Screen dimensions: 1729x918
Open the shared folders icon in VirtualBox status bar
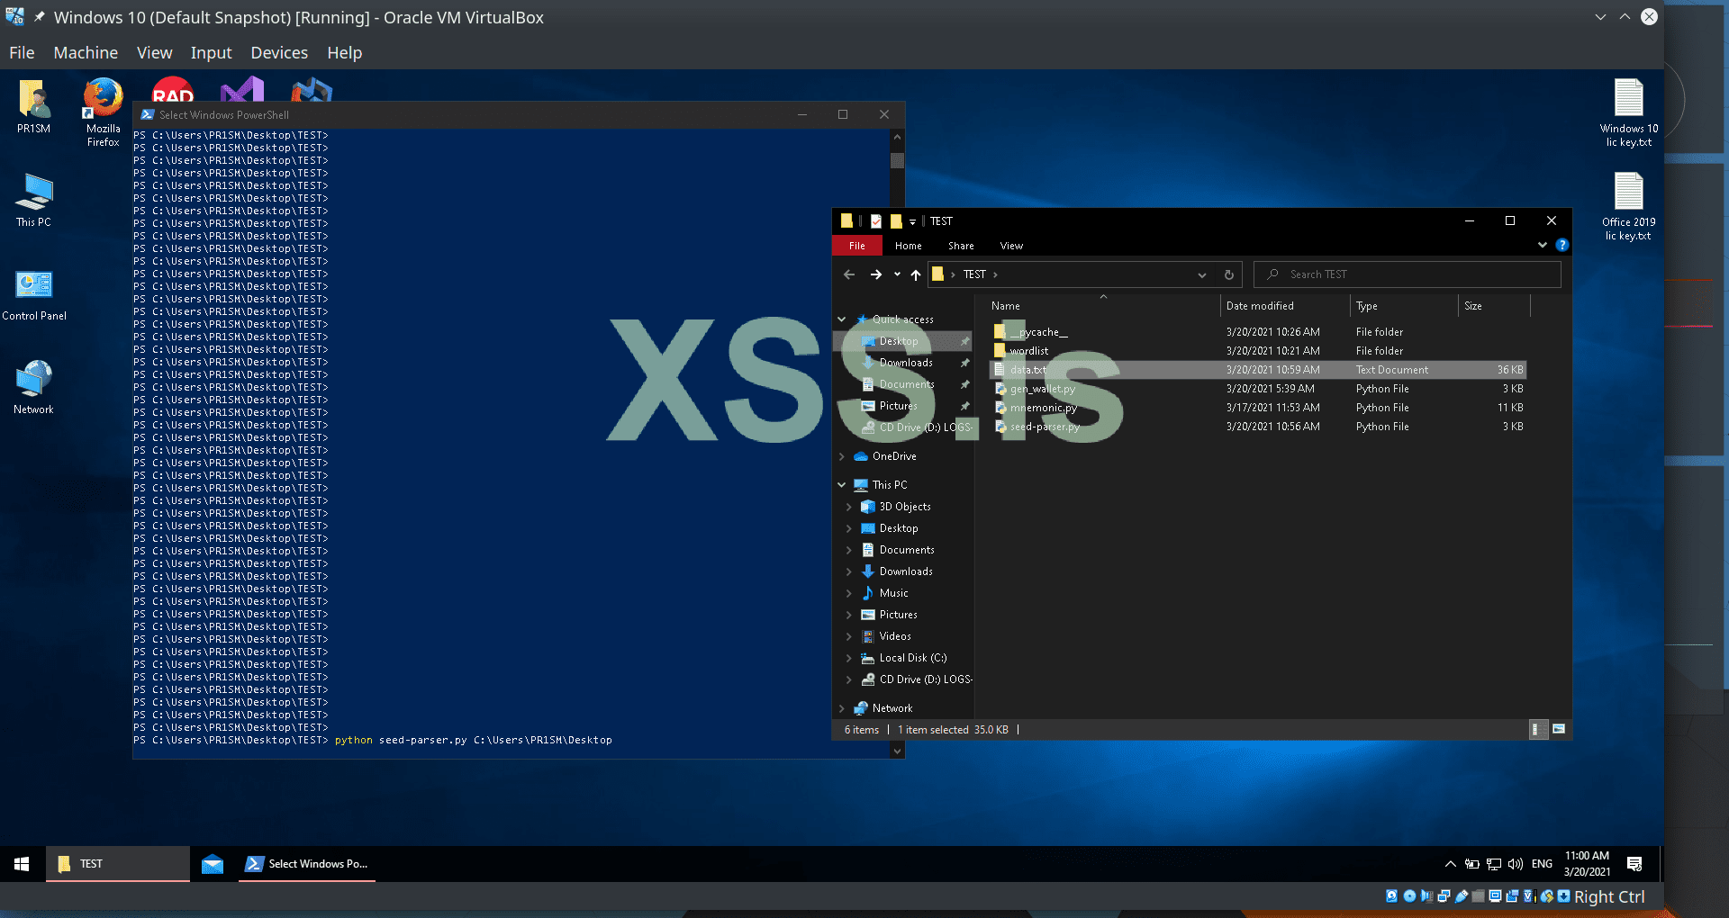pos(1479,896)
